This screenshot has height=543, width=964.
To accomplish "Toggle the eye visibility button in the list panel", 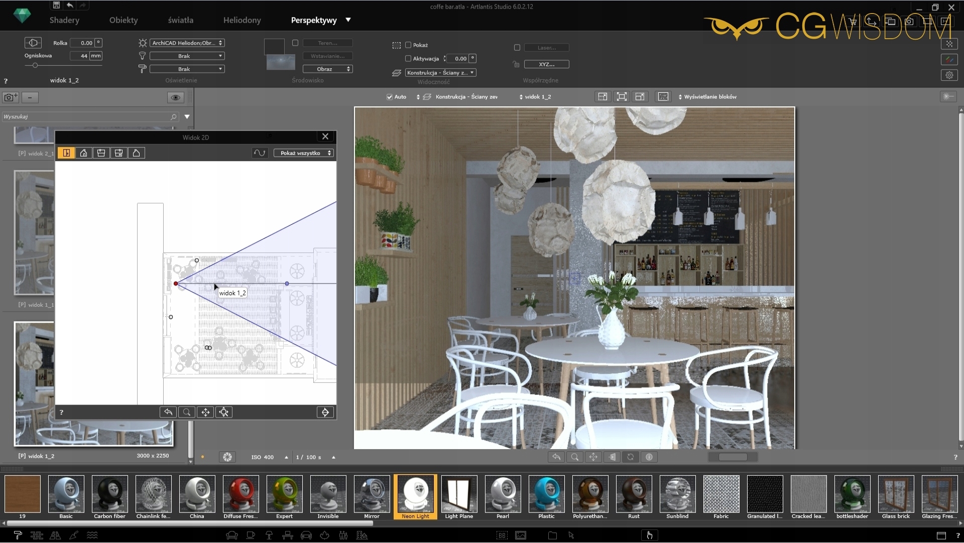I will [x=175, y=97].
